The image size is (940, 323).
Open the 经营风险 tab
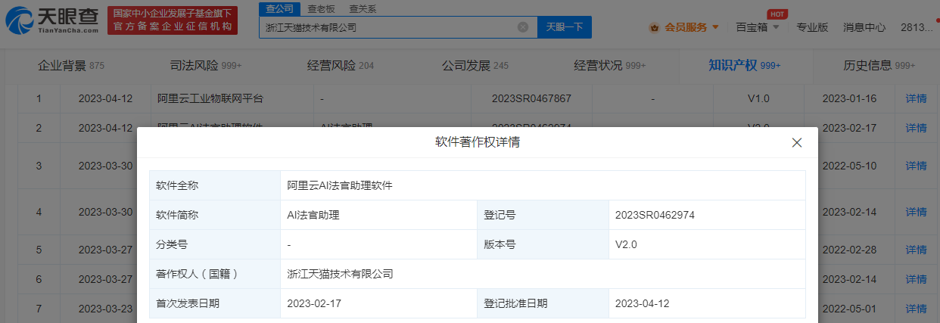click(x=341, y=66)
